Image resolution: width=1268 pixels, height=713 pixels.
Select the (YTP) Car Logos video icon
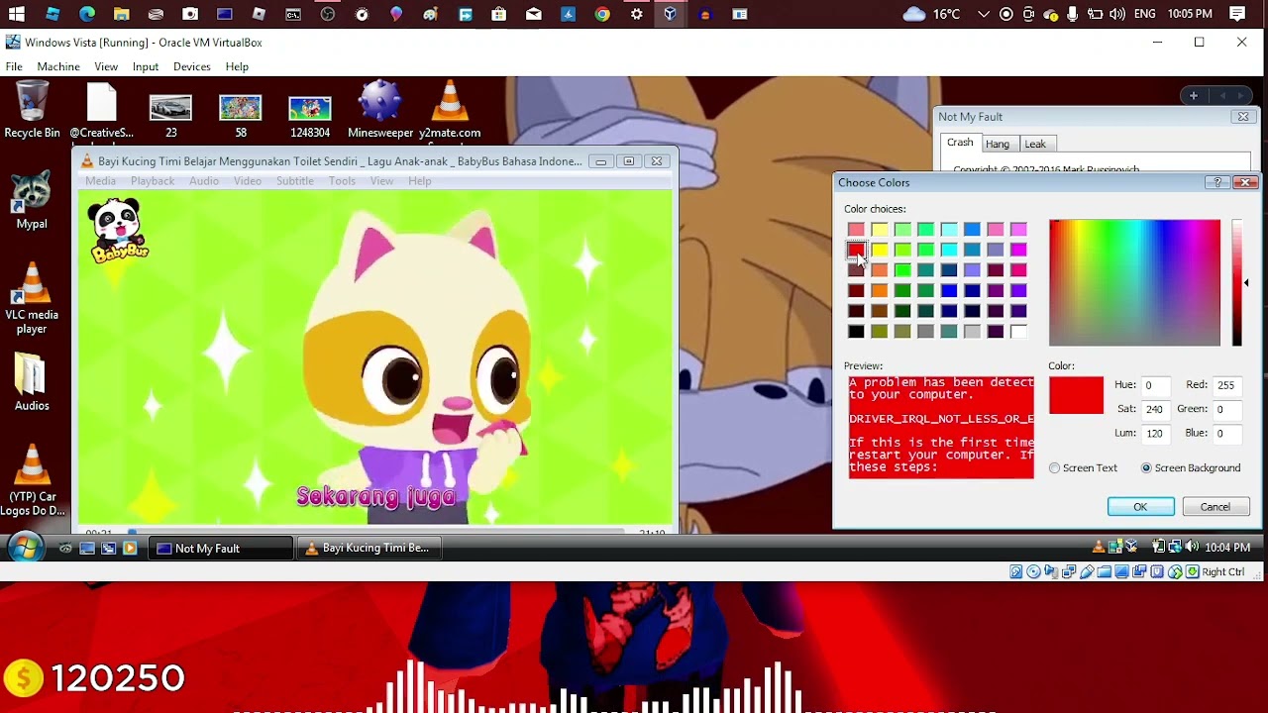pos(32,480)
